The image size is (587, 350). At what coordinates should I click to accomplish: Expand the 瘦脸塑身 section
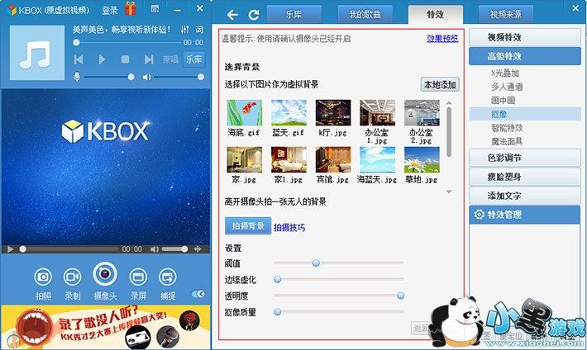pyautogui.click(x=524, y=177)
